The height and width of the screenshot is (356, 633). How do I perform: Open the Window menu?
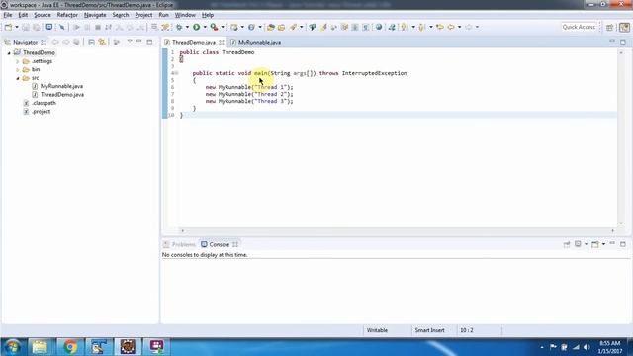pos(185,15)
